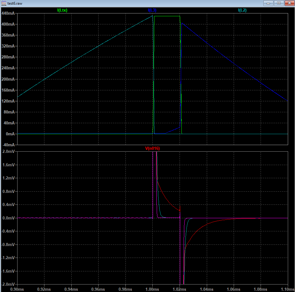Click the 360mA axis label

8,35
